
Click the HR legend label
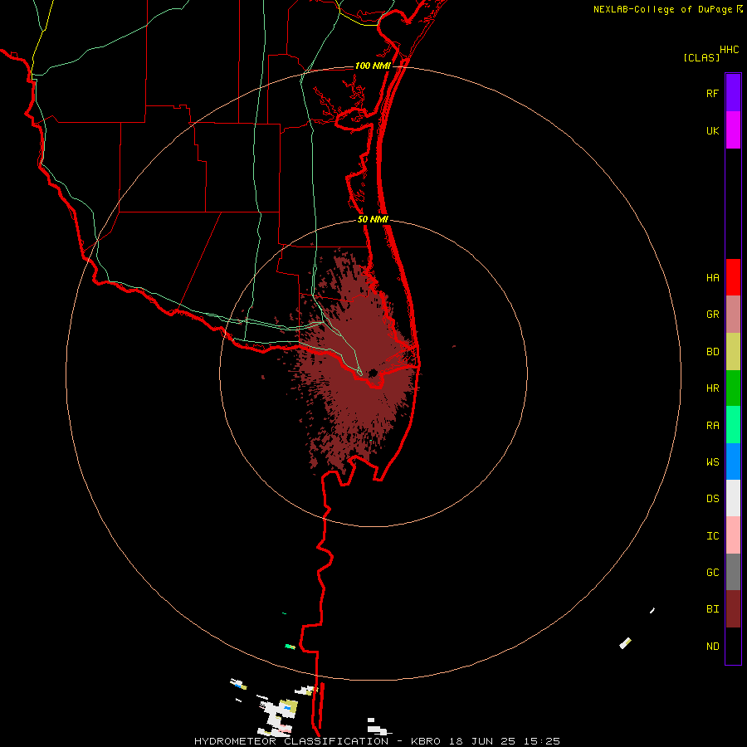(x=712, y=388)
